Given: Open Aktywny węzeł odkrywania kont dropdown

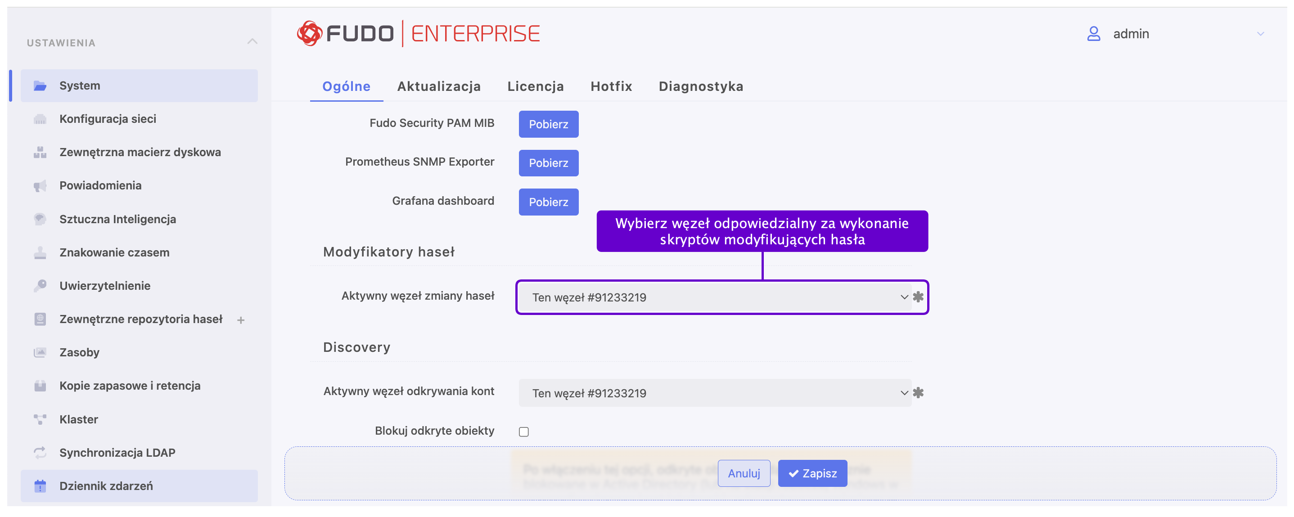Looking at the screenshot, I should [715, 393].
